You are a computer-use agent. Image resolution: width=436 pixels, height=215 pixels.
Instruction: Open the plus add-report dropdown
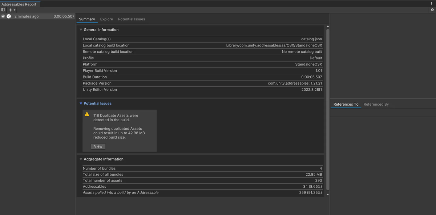[12, 10]
